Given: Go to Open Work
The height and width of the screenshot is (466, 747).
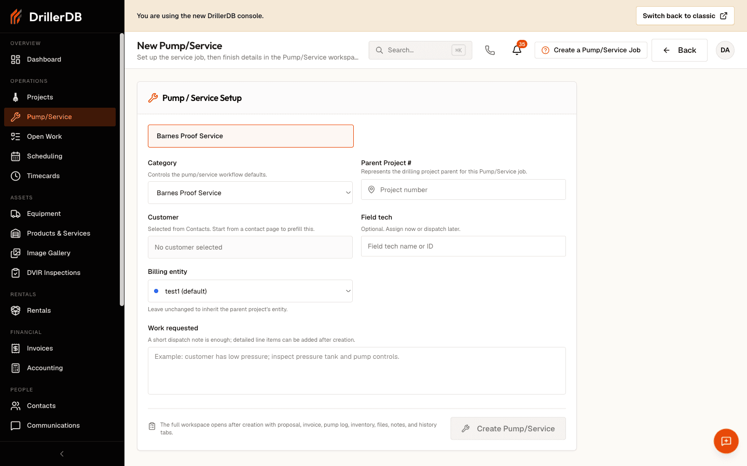Looking at the screenshot, I should (60, 137).
